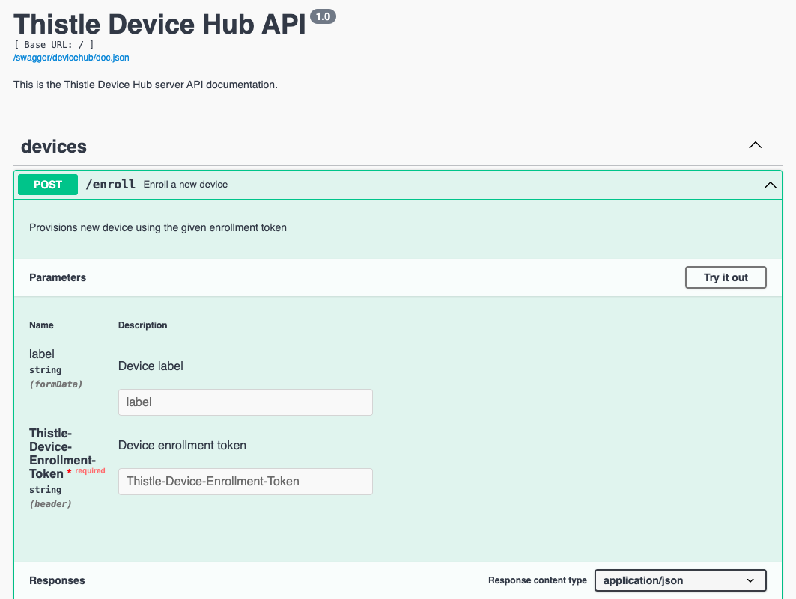Click the red 'required' marker
Screen dimensions: 796x599
pyautogui.click(x=90, y=471)
